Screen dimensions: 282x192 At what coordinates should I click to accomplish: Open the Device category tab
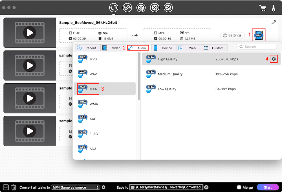point(164,48)
